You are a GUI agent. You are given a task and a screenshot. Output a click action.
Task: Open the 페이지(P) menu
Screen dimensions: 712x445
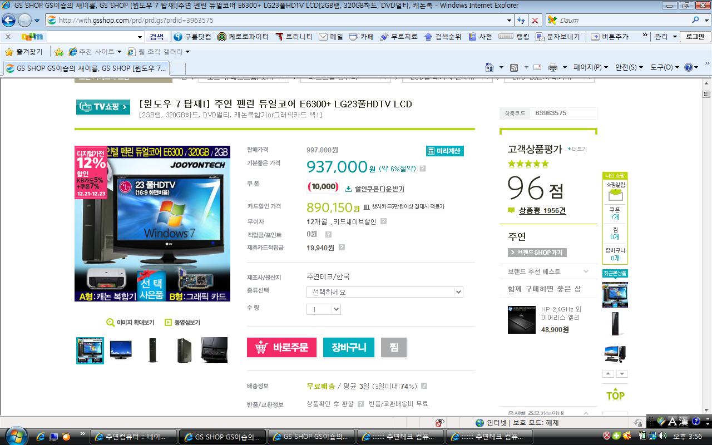click(590, 67)
